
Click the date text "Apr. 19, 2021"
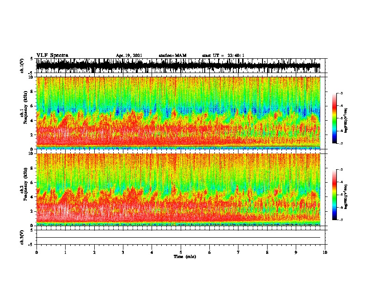pos(129,55)
